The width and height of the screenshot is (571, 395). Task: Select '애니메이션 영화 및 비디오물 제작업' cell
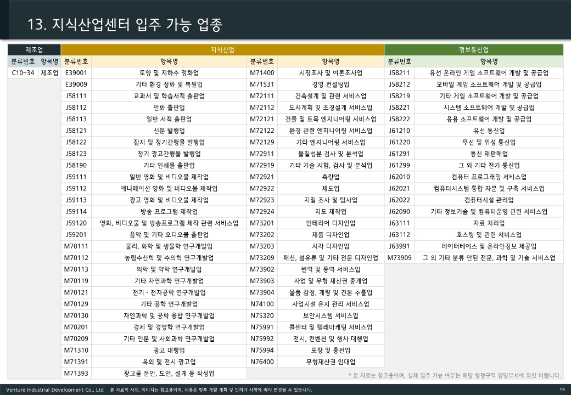click(169, 188)
